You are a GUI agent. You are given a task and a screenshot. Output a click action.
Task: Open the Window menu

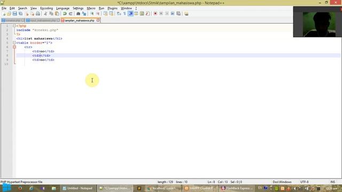click(x=126, y=9)
